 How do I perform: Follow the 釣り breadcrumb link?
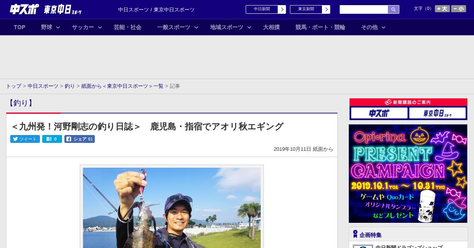(x=70, y=86)
